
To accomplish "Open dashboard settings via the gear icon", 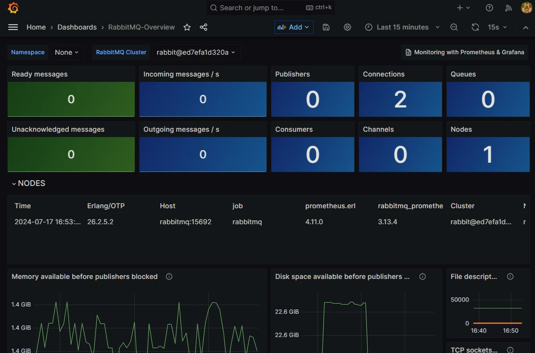I will [x=347, y=27].
